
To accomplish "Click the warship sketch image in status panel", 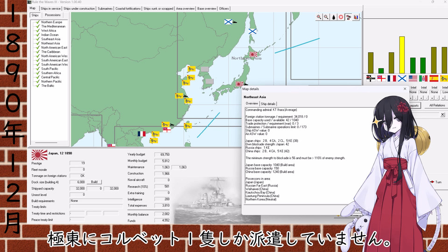I will point(217,200).
